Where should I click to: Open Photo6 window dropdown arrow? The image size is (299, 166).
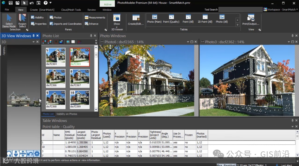188,42
